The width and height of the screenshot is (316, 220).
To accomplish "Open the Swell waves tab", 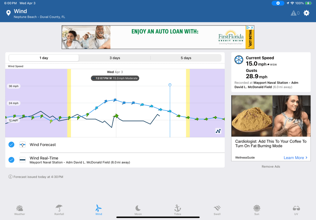I will coord(217,210).
